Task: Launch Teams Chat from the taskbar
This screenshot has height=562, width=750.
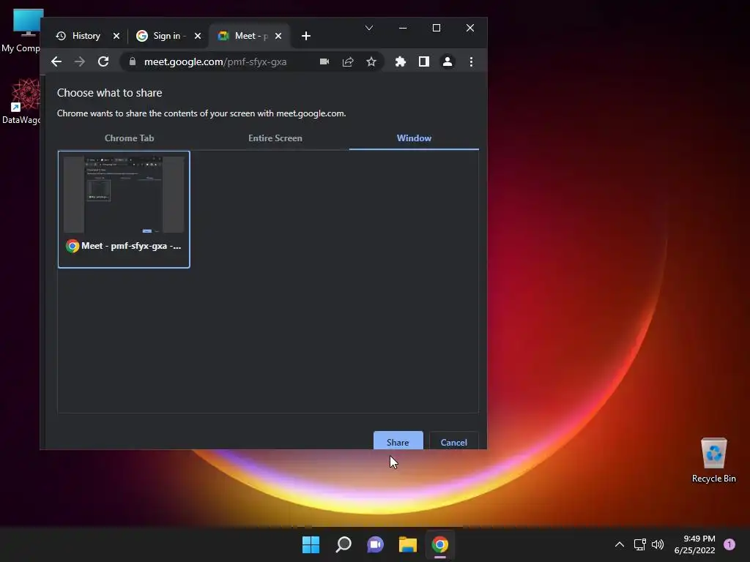Action: click(x=376, y=544)
